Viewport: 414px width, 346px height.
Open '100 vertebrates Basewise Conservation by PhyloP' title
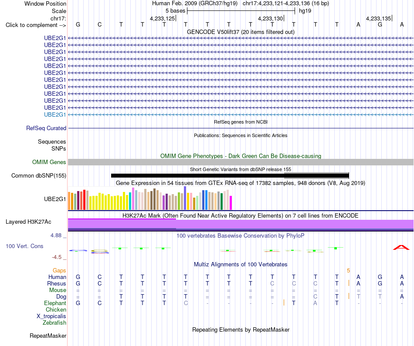click(241, 236)
